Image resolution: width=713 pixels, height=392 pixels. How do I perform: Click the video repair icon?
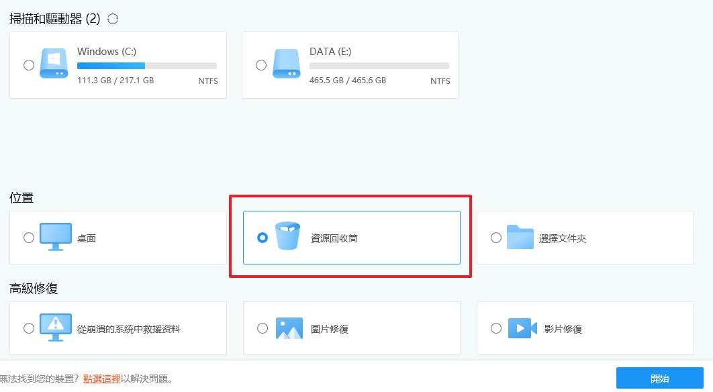(522, 328)
